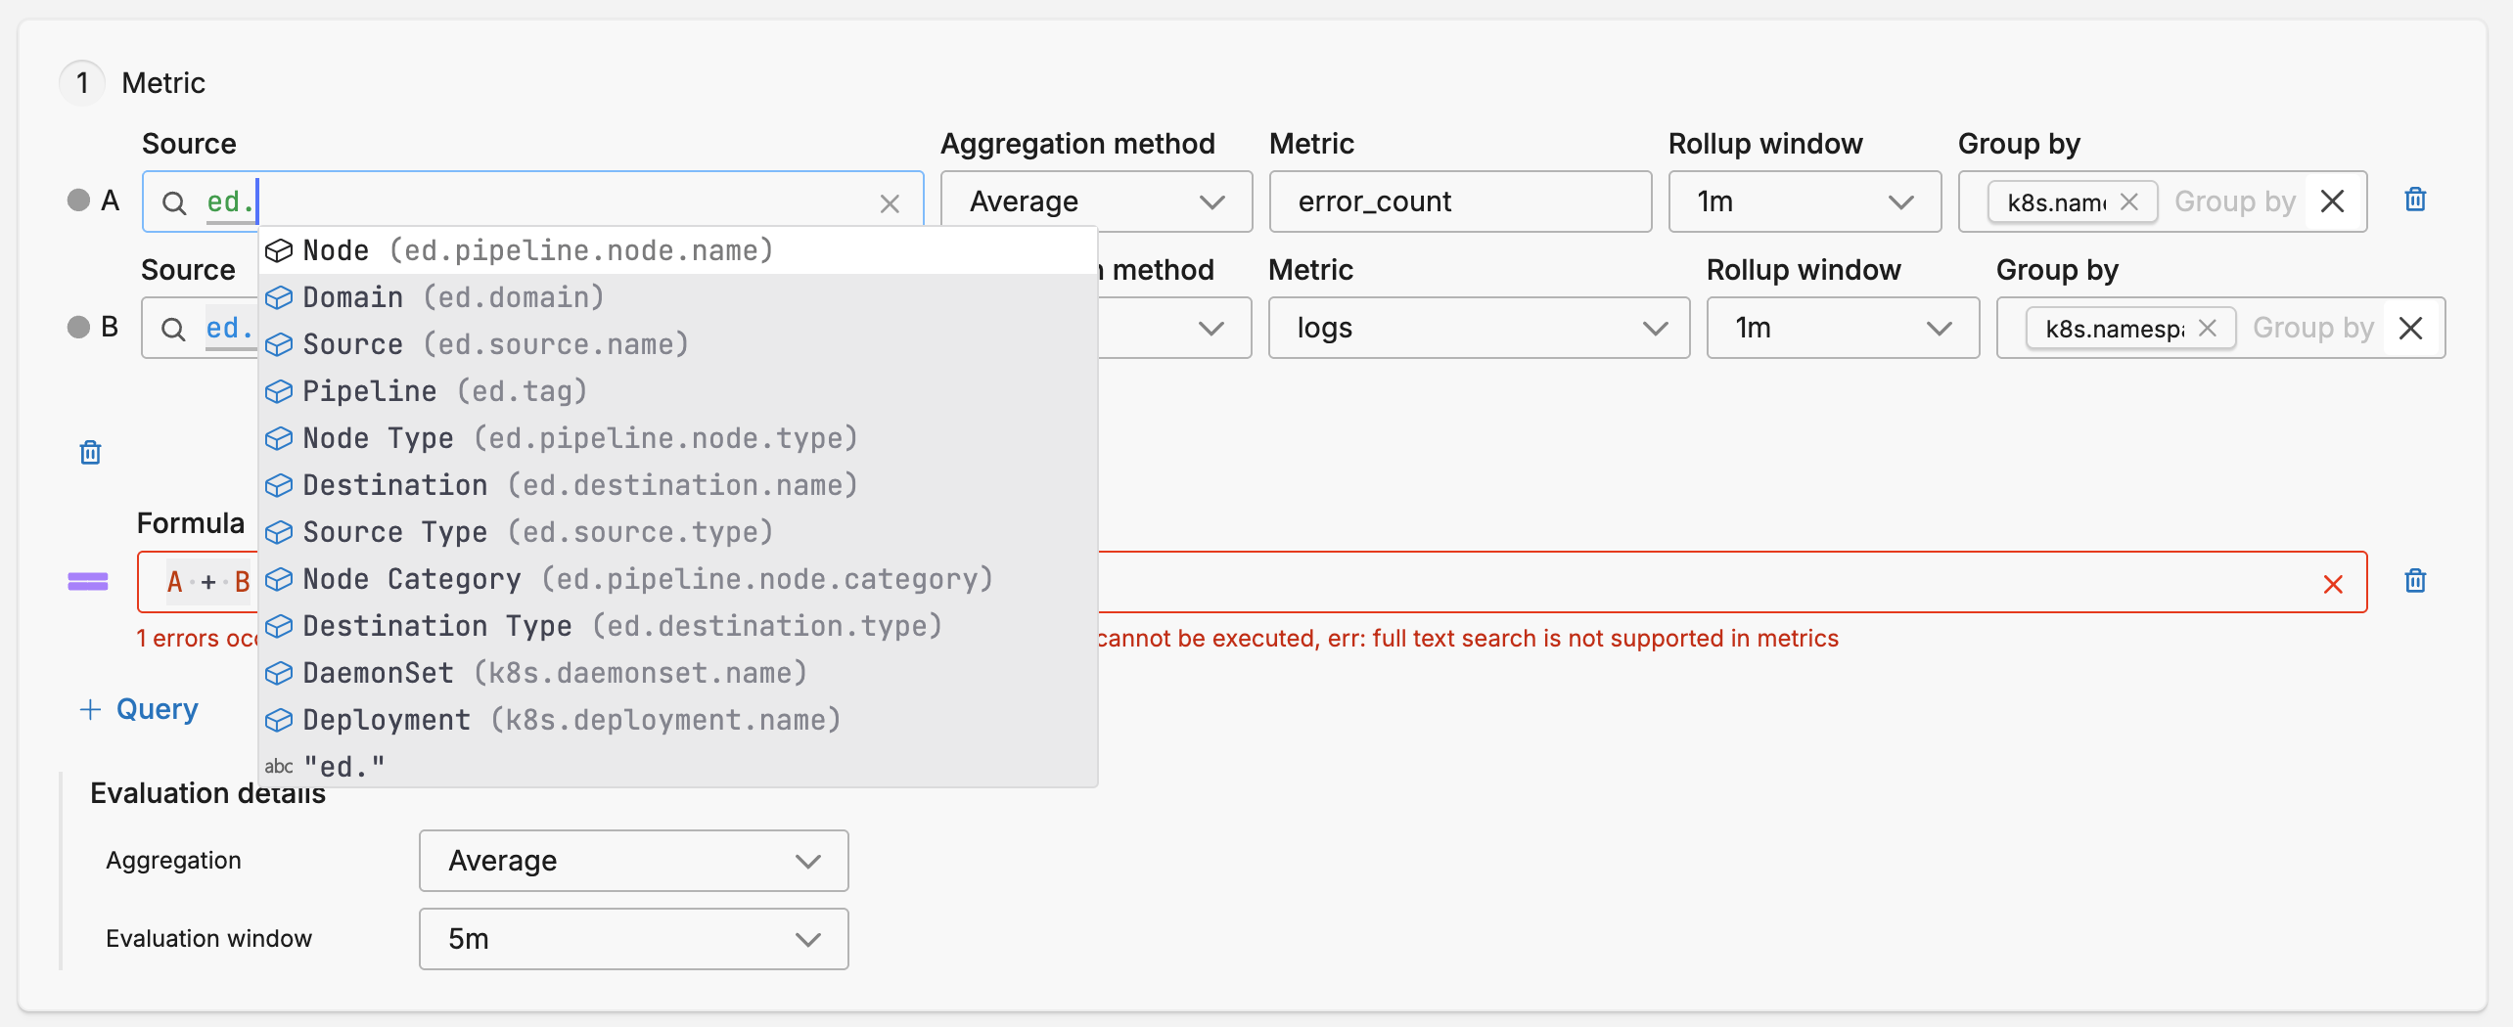This screenshot has width=2513, height=1027.
Task: Toggle visibility dot for query B
Action: 78,327
